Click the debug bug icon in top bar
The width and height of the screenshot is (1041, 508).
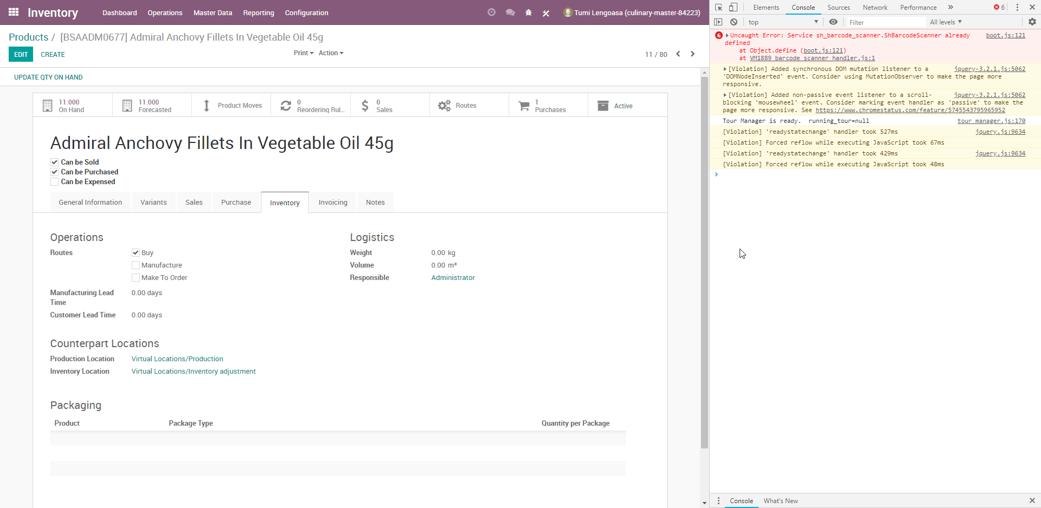(x=528, y=12)
